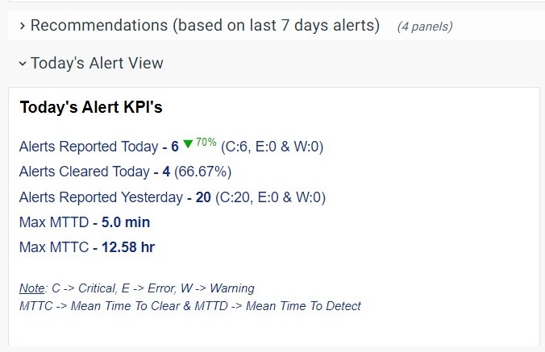This screenshot has height=352, width=545.
Task: Select the Max MTTC label
Action: pos(54,247)
